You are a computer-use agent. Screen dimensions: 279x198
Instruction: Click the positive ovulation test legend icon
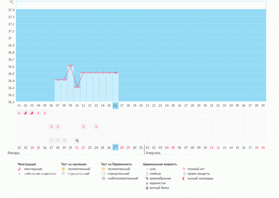pos(63,169)
